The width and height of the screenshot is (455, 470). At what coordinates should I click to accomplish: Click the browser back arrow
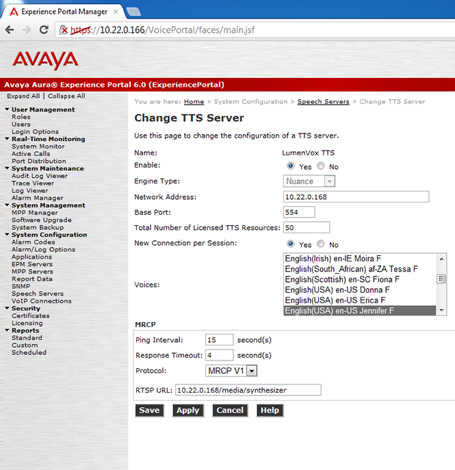[x=10, y=29]
